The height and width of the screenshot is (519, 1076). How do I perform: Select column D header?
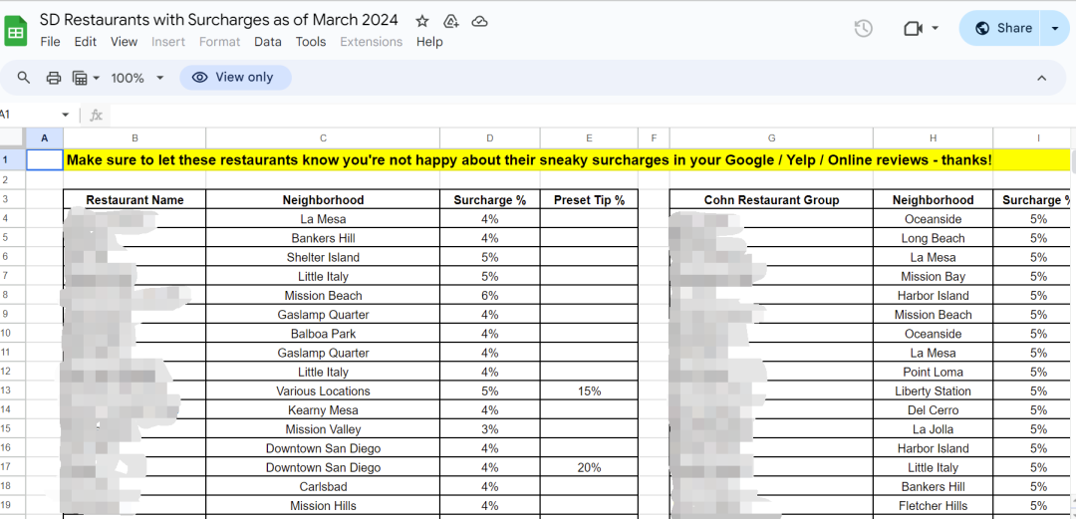tap(489, 137)
